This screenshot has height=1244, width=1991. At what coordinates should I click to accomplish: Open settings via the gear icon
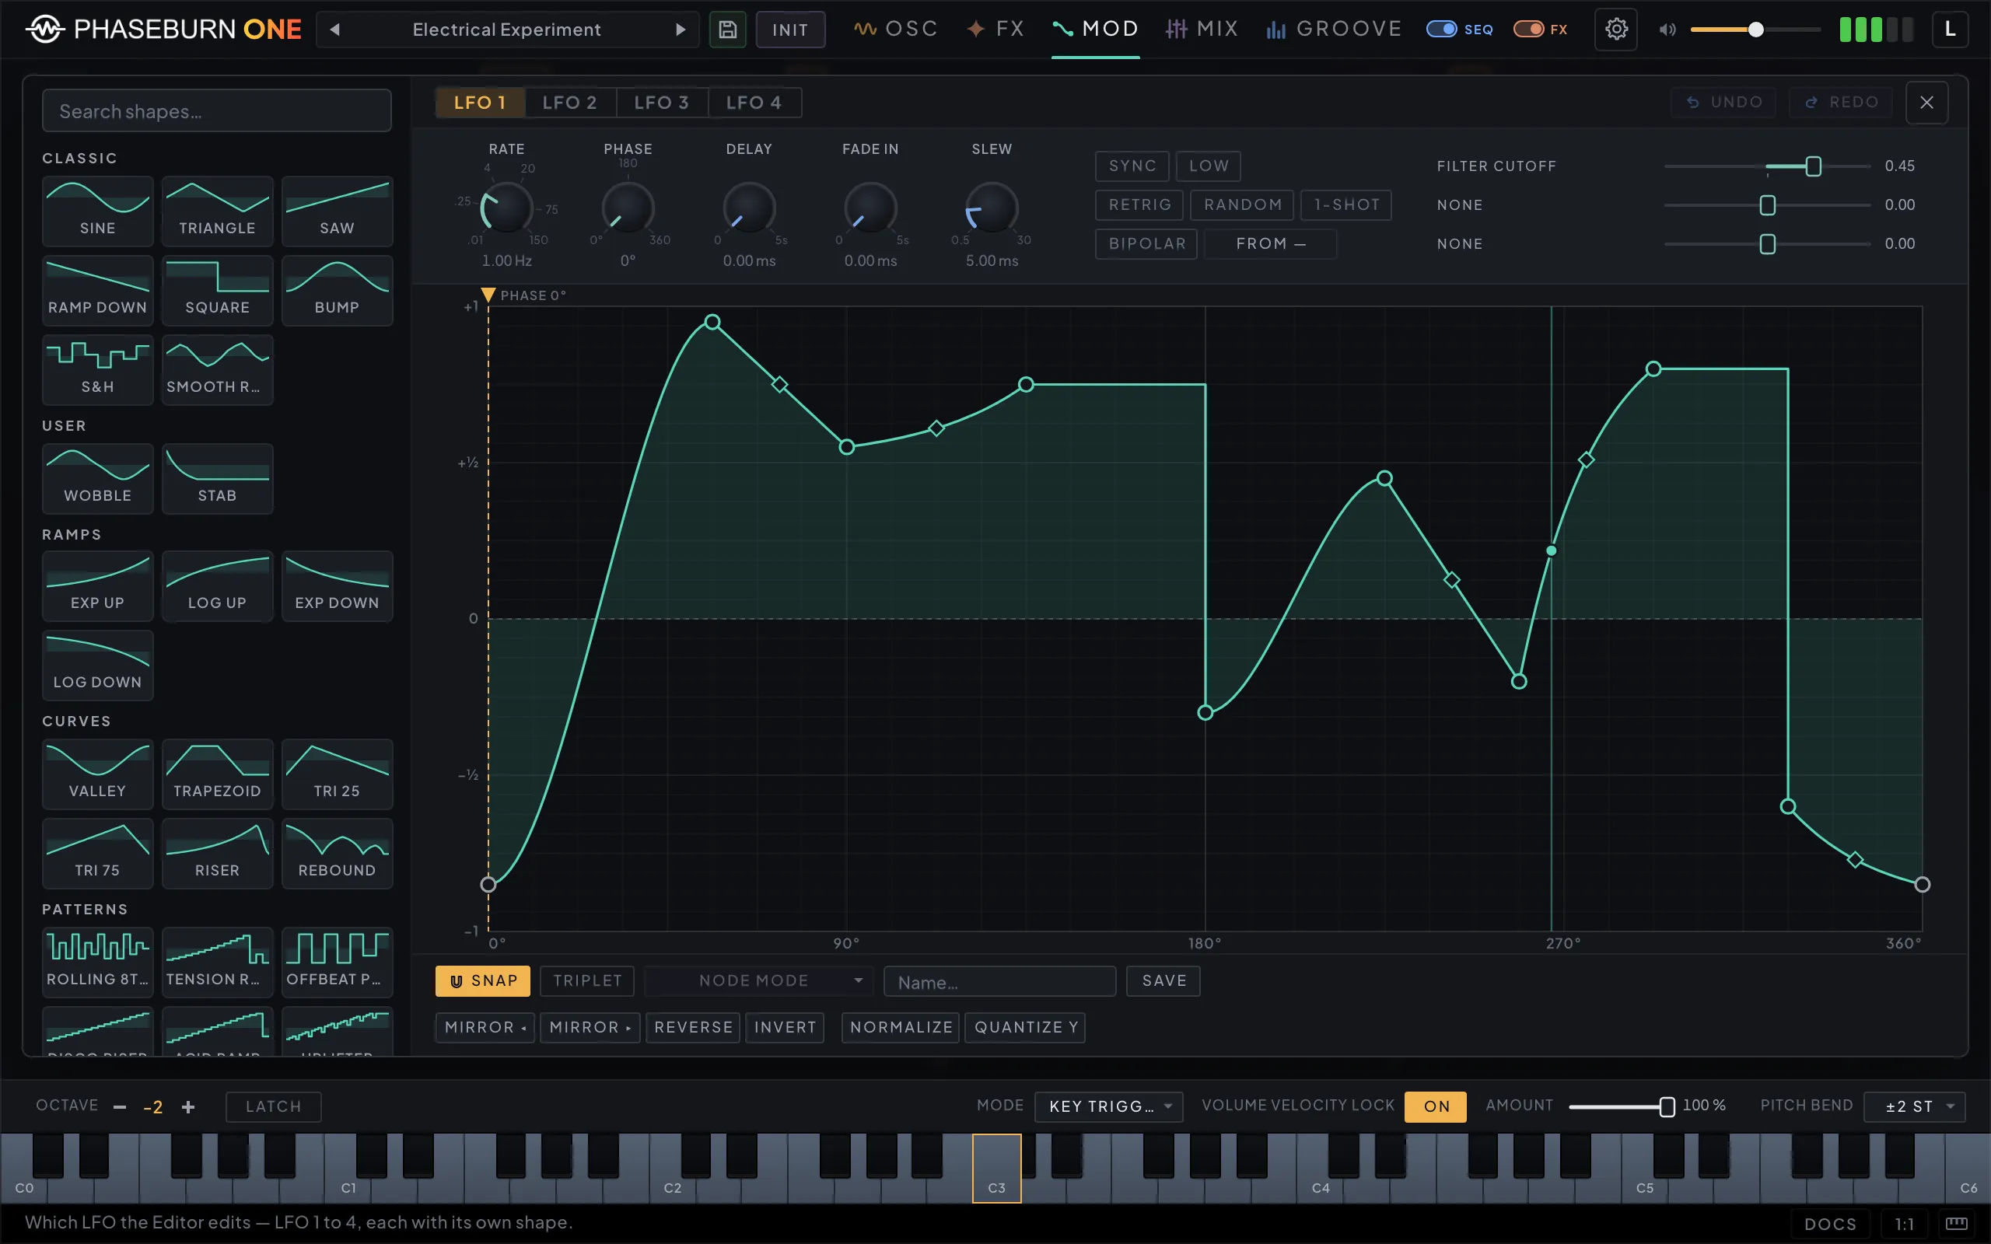pos(1616,30)
